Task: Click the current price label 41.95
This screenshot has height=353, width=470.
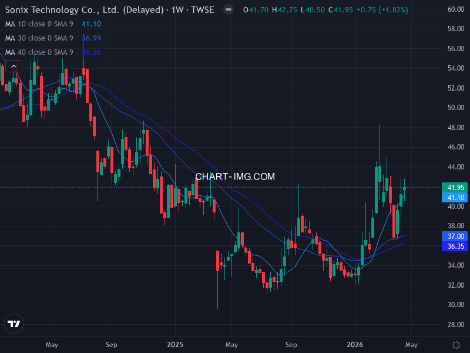Action: pyautogui.click(x=455, y=188)
